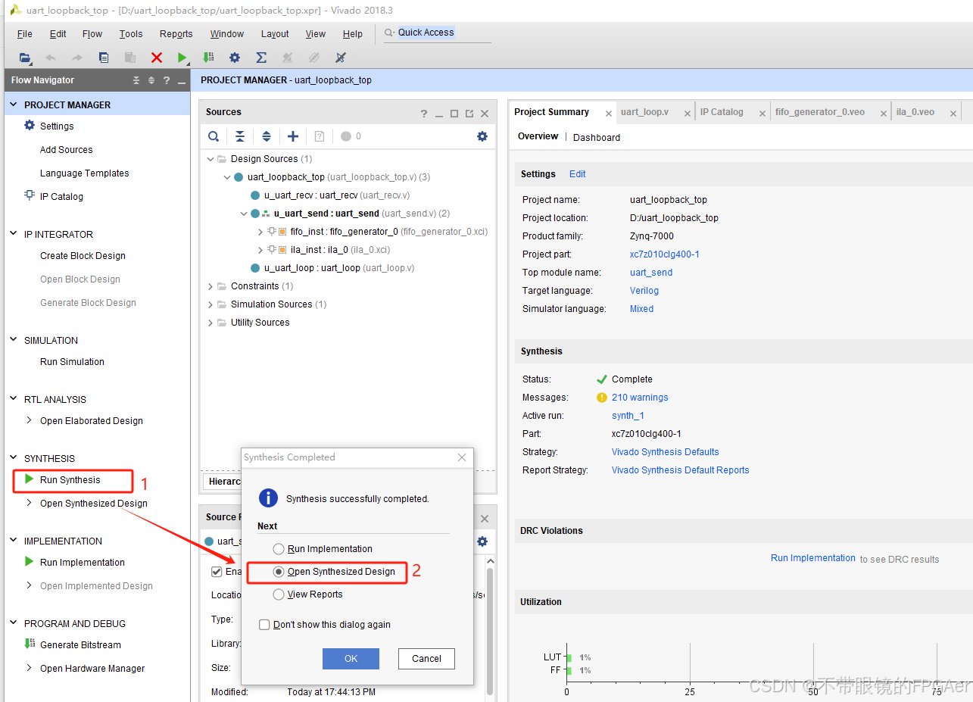Collapse all in Flow Navigator header
Screen dimensions: 973x702
[x=136, y=80]
